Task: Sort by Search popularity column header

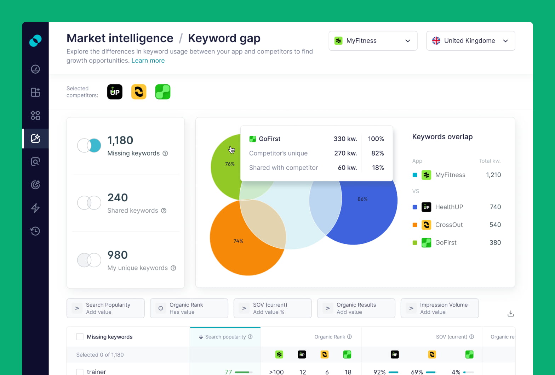Action: click(x=225, y=337)
